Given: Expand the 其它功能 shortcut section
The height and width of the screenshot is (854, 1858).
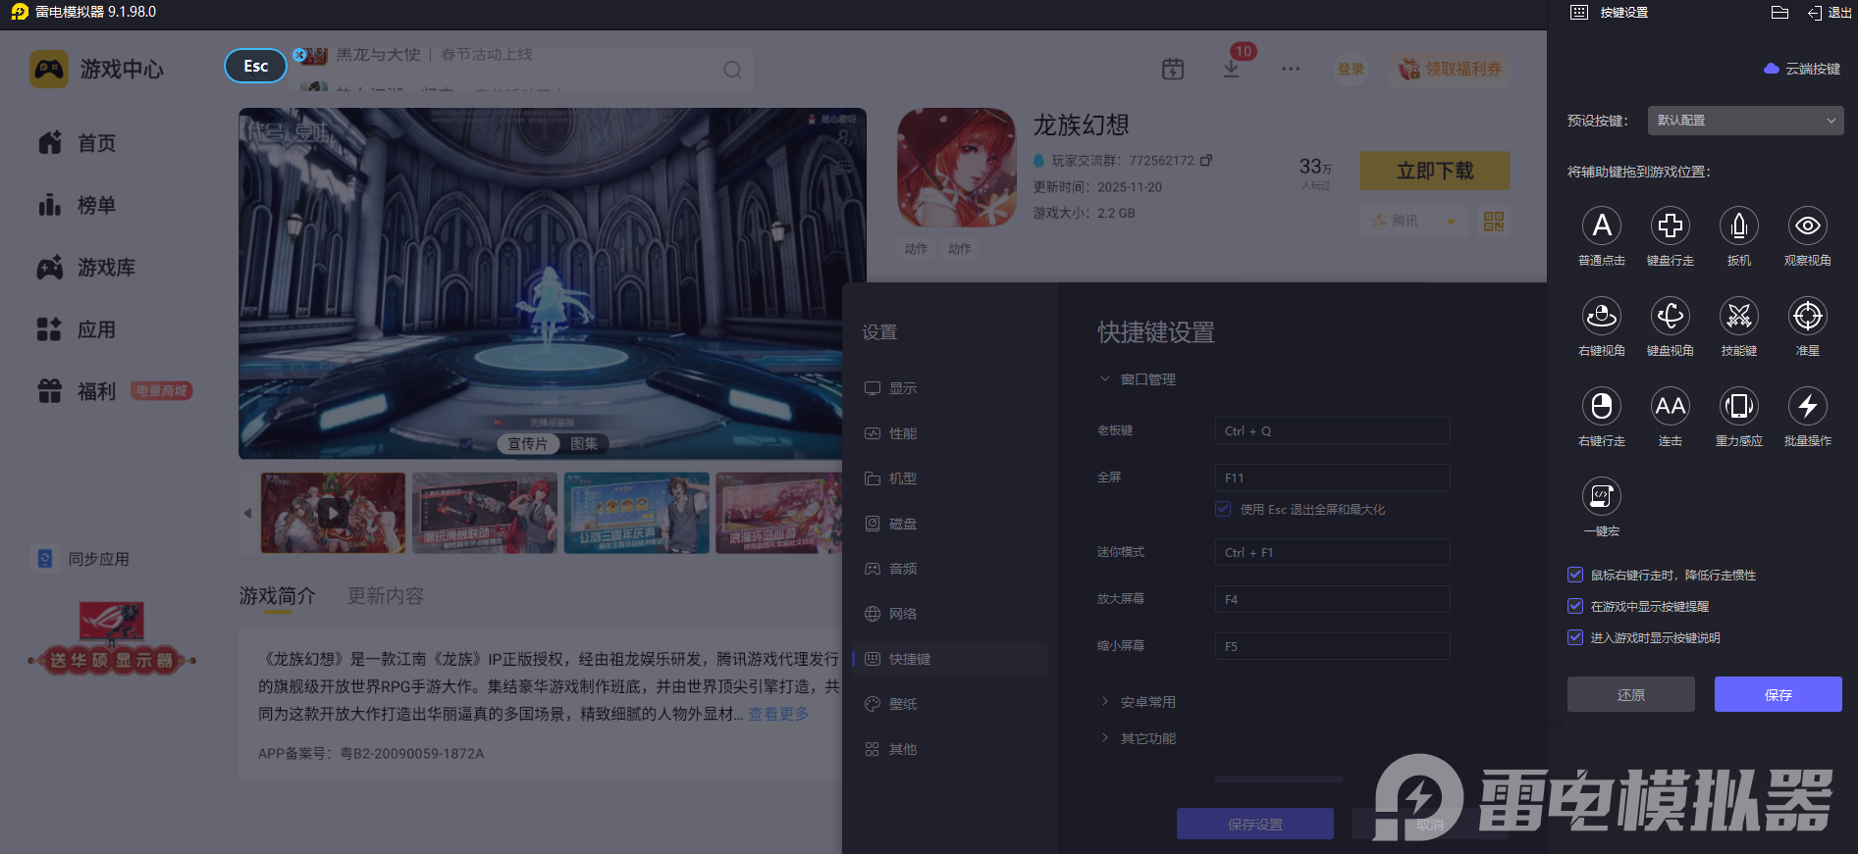Looking at the screenshot, I should [x=1138, y=738].
